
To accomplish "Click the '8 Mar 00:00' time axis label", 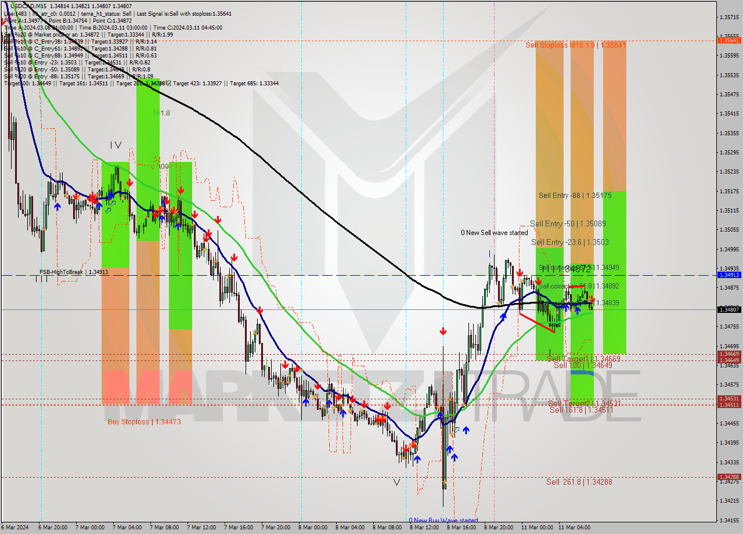I will tap(313, 528).
